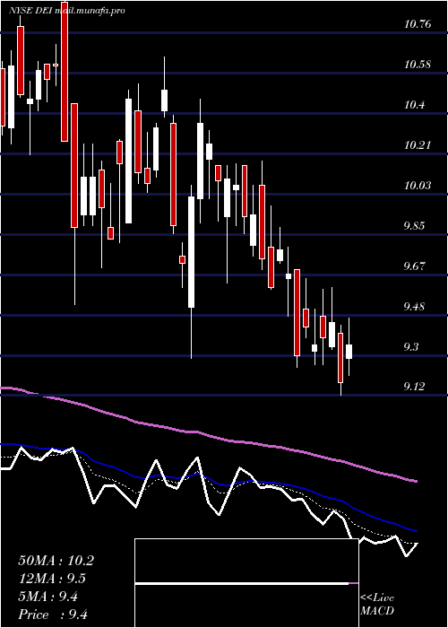
Task: Click the 9.12 price axis label
Action: coord(414,387)
